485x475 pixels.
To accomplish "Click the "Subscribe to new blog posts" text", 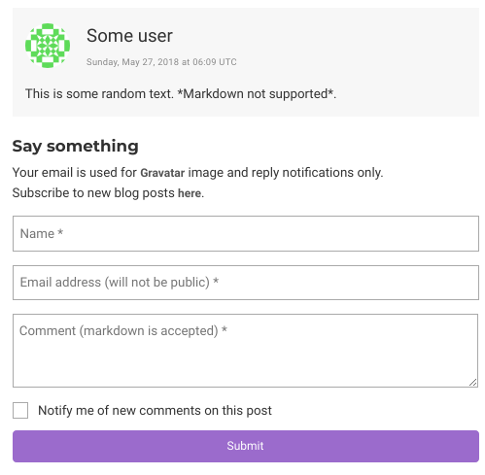I will pyautogui.click(x=93, y=193).
